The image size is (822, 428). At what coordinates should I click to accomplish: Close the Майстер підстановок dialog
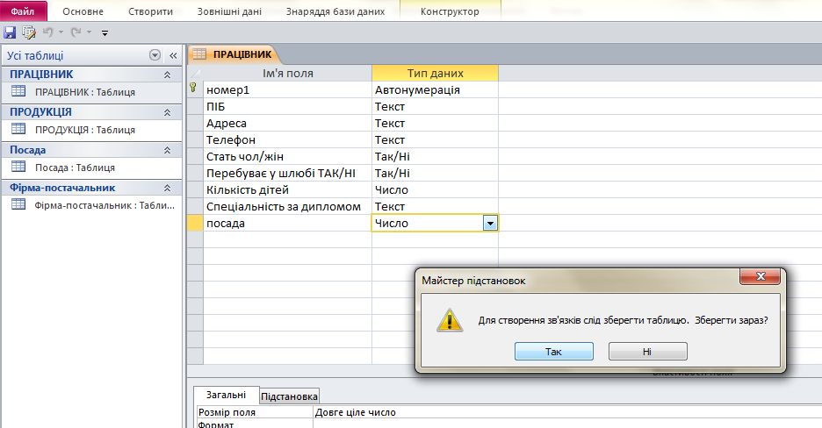761,276
